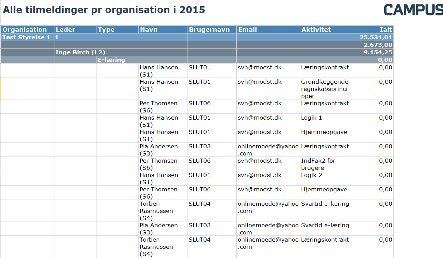The image size is (443, 258).
Task: Click 0,00 in the E-læring type row
Action: [x=385, y=60]
